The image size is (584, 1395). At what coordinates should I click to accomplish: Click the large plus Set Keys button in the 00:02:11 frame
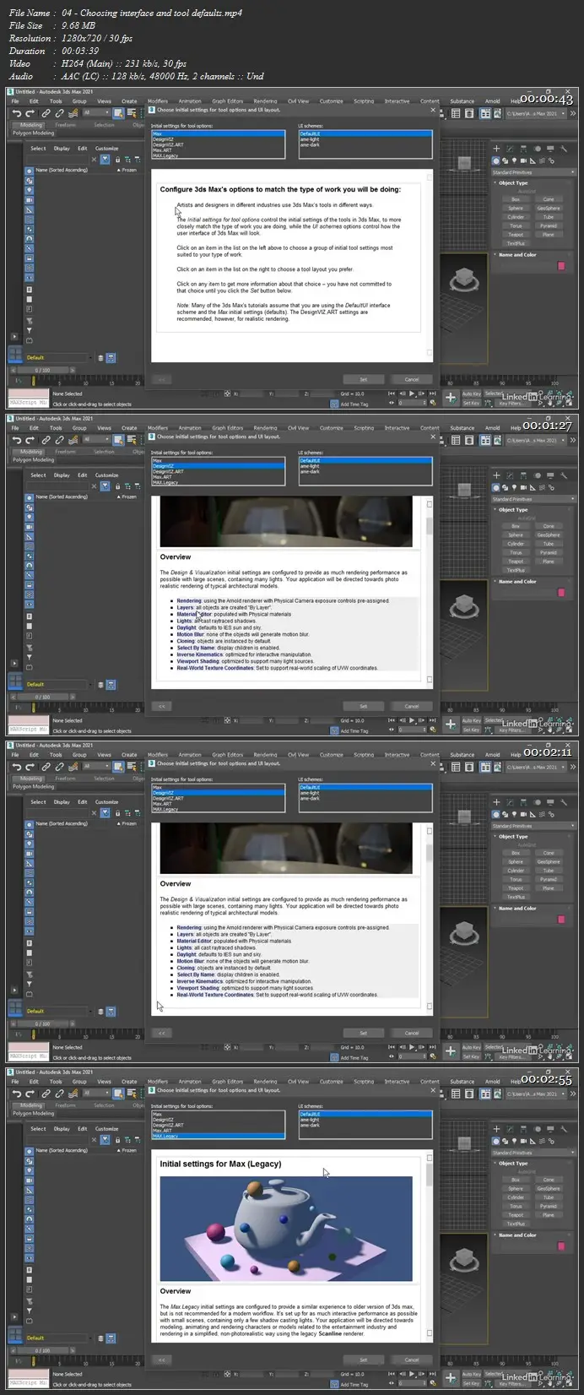pyautogui.click(x=451, y=1051)
